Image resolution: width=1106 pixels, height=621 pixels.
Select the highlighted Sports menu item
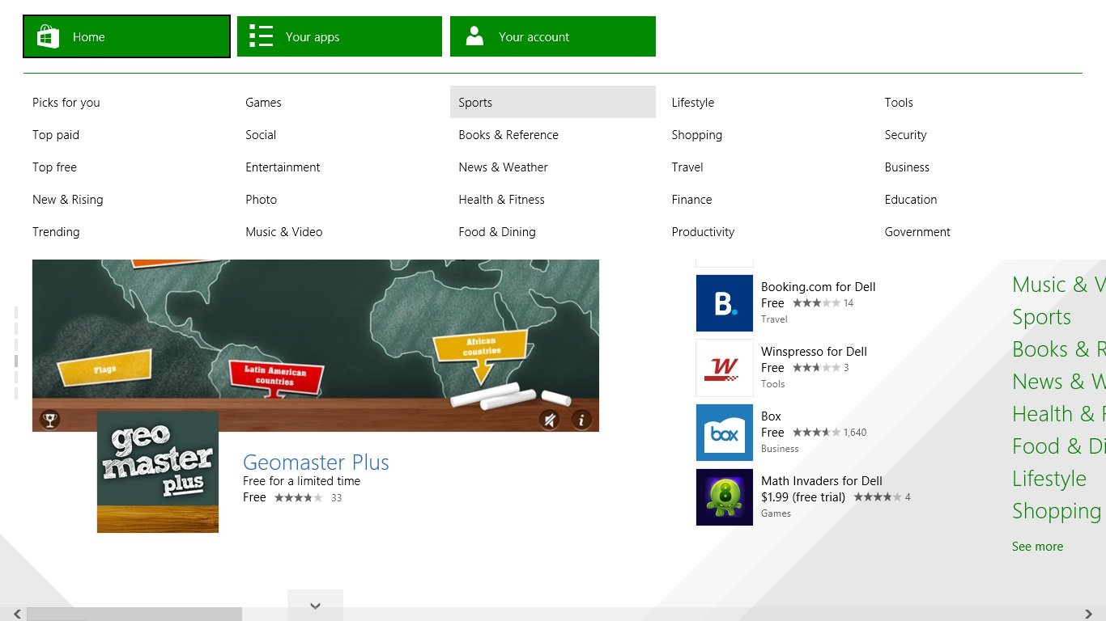point(553,102)
